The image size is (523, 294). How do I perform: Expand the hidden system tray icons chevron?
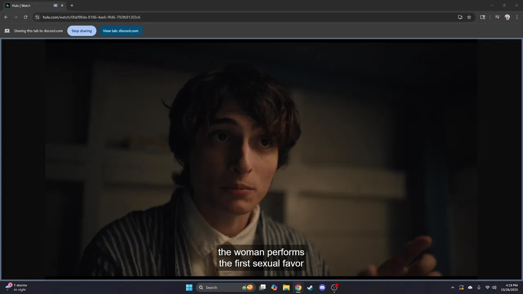point(452,287)
